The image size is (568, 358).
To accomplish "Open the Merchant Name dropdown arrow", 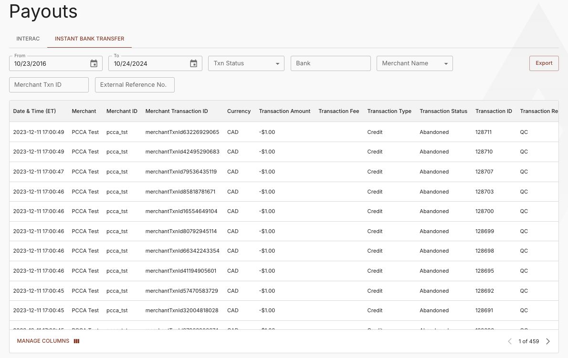I will tap(446, 63).
